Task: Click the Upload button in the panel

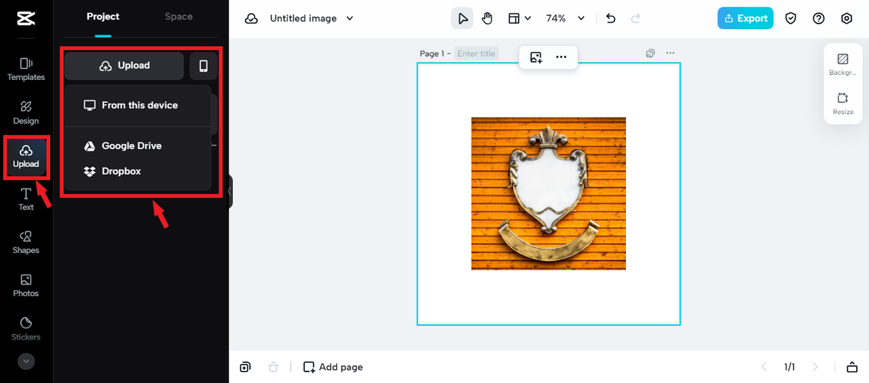Action: pos(124,66)
